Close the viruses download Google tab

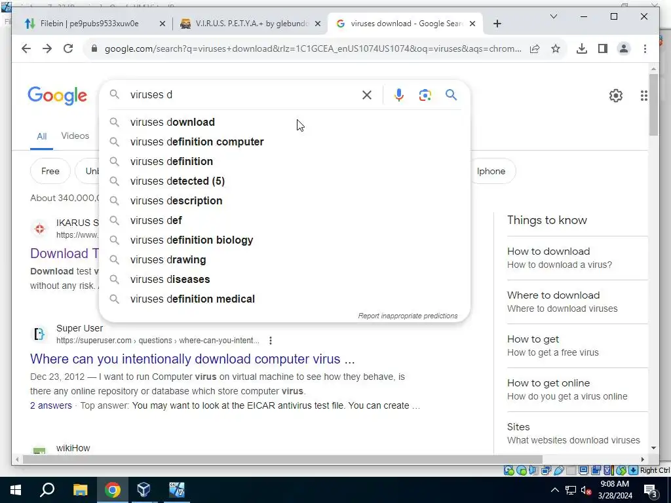tap(472, 24)
